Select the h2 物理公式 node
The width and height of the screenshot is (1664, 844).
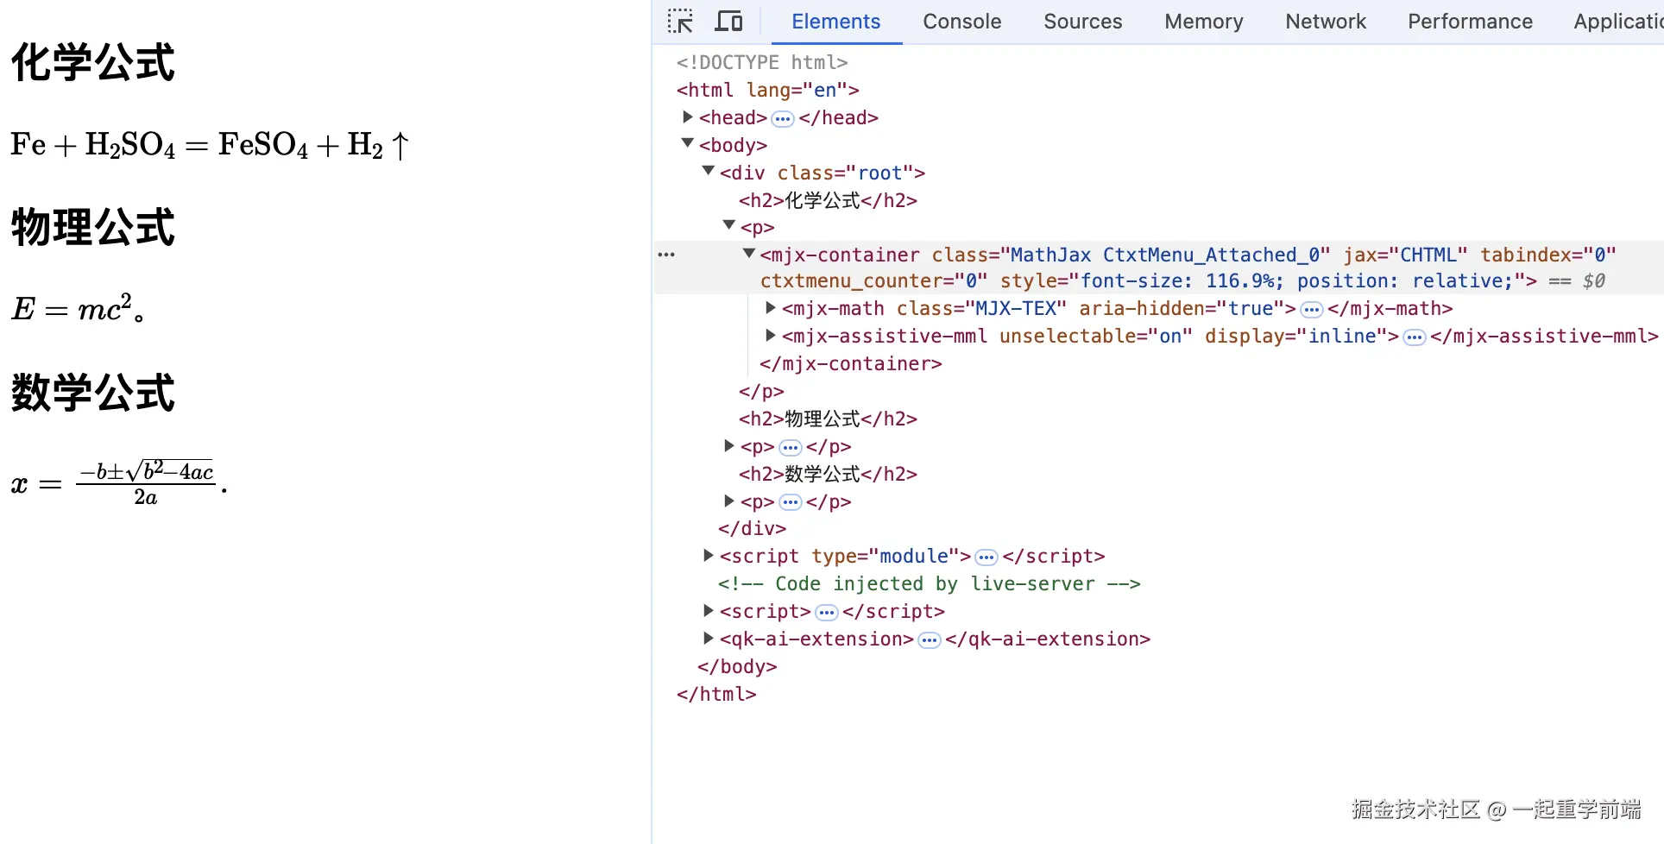tap(828, 419)
